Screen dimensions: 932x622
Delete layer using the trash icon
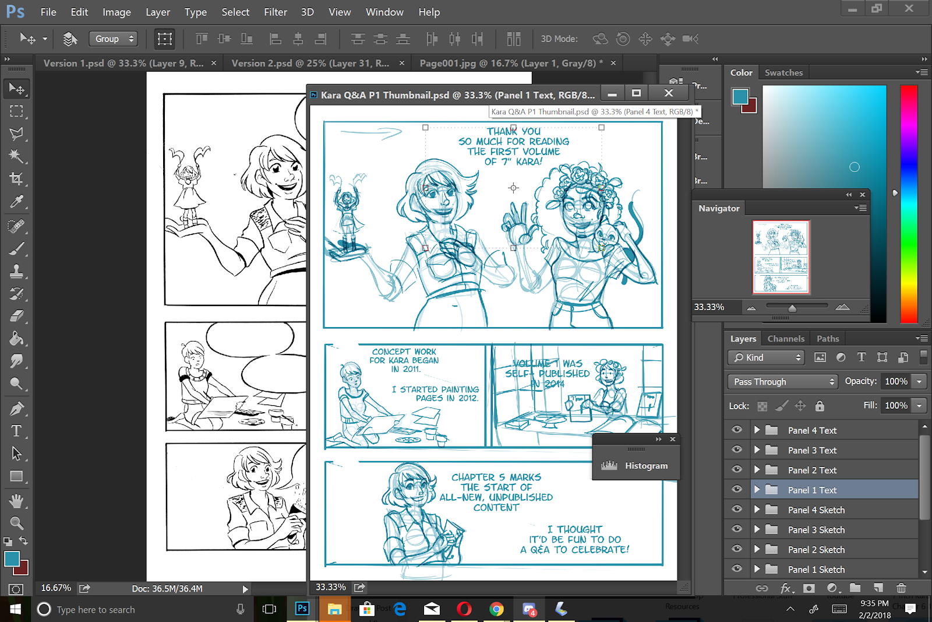pyautogui.click(x=901, y=588)
